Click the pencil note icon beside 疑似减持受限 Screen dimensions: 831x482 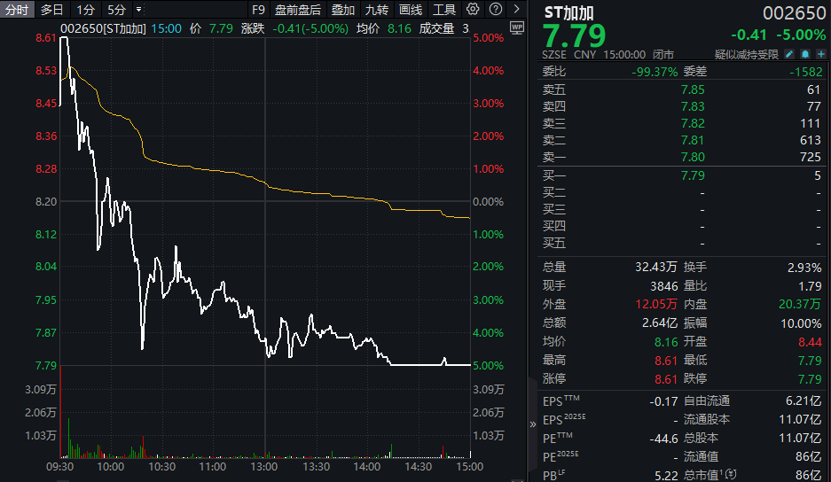tap(790, 54)
